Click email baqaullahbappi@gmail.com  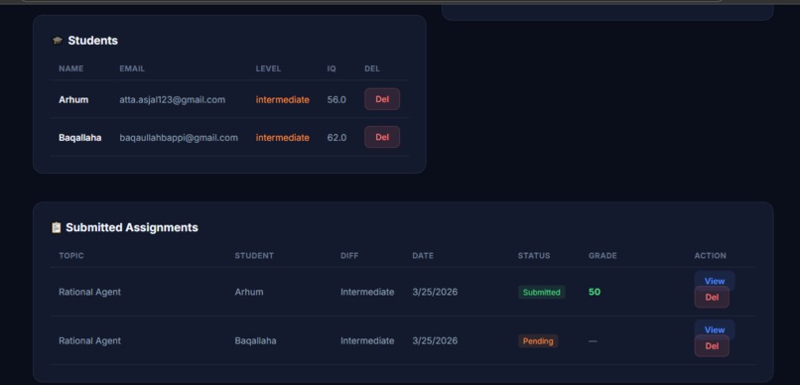point(179,138)
